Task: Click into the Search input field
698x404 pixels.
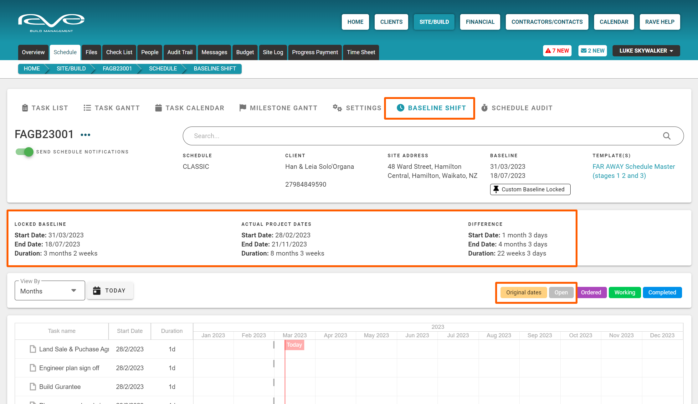Action: point(407,136)
